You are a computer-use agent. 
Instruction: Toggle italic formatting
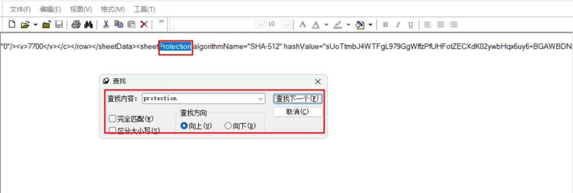coord(398,25)
